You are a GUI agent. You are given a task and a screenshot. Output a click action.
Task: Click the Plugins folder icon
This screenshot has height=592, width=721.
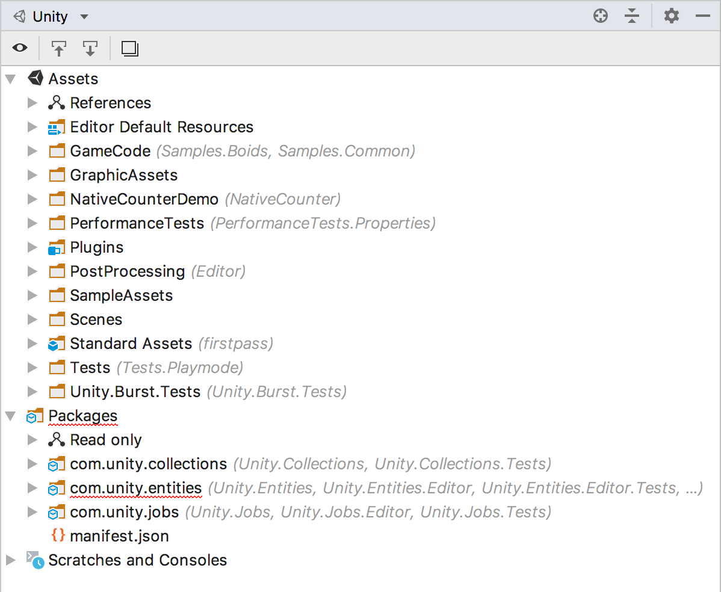click(x=57, y=248)
